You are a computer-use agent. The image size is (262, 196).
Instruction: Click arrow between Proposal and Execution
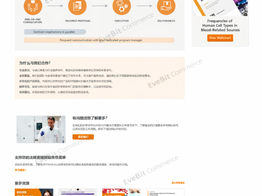100,6
